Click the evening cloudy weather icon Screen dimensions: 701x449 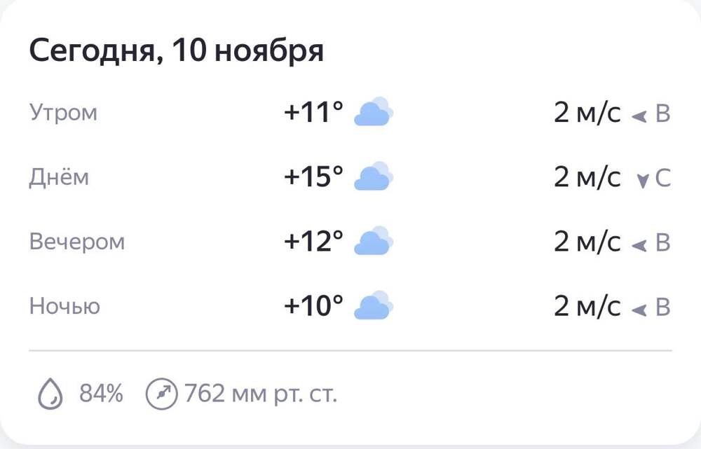[374, 242]
